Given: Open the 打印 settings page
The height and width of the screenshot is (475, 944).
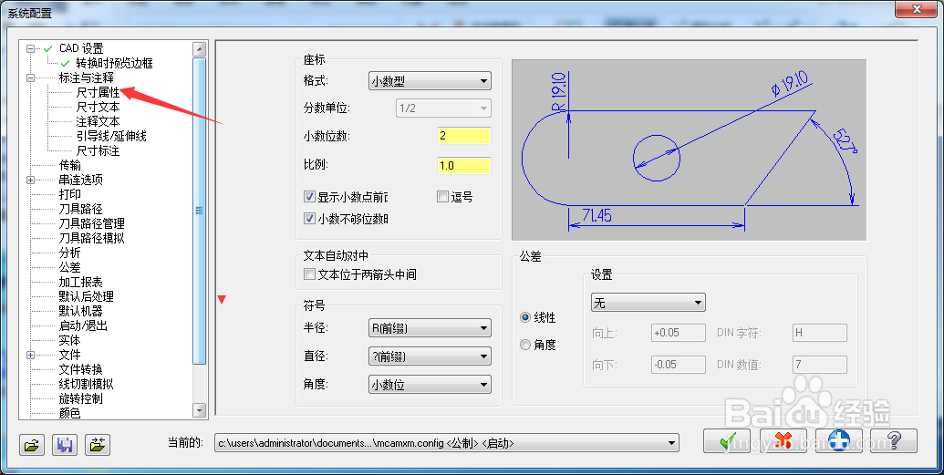Looking at the screenshot, I should (x=70, y=194).
